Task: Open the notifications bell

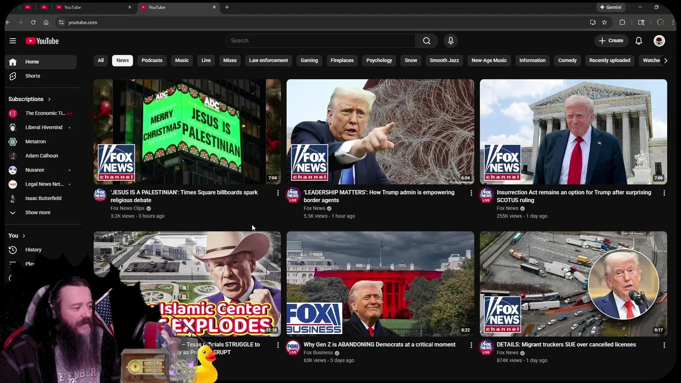Action: pyautogui.click(x=639, y=41)
